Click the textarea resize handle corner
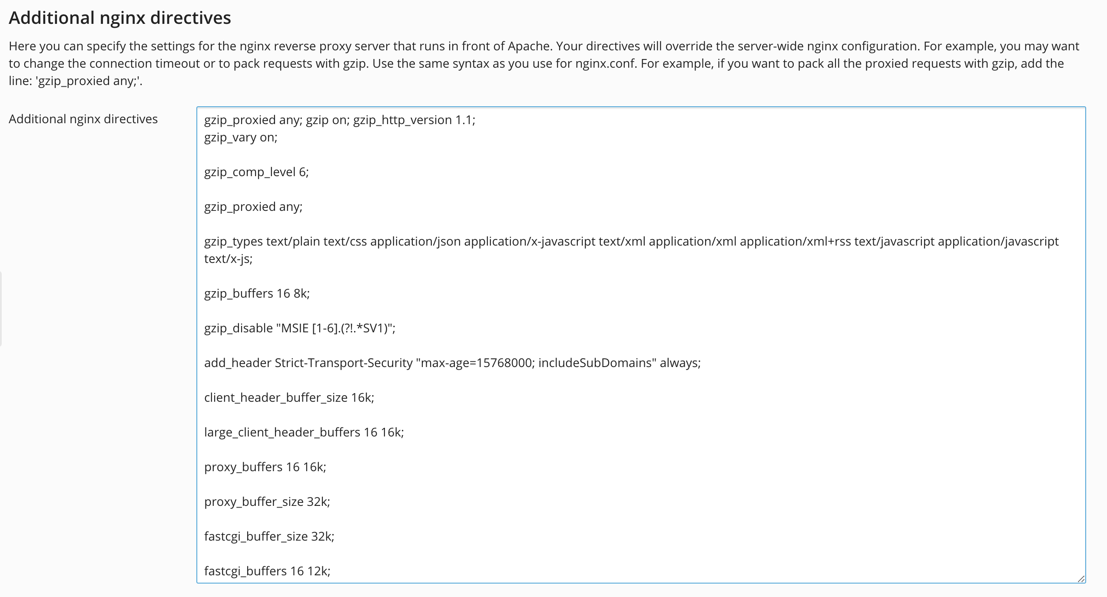 [x=1081, y=579]
